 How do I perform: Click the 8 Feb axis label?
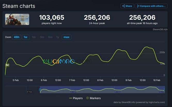[100, 80]
